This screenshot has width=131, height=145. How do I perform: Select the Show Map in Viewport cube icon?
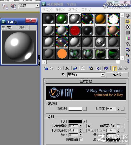click(106, 69)
